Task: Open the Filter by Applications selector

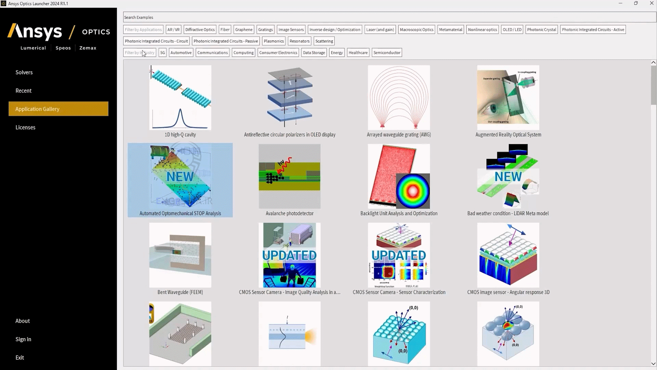Action: point(143,29)
